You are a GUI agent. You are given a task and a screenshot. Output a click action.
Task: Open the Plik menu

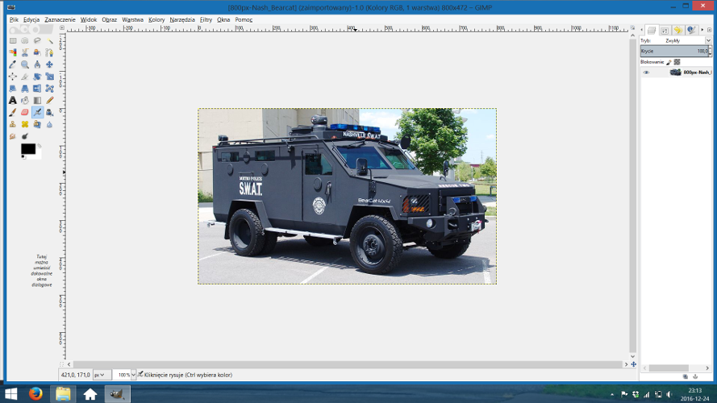coord(15,19)
